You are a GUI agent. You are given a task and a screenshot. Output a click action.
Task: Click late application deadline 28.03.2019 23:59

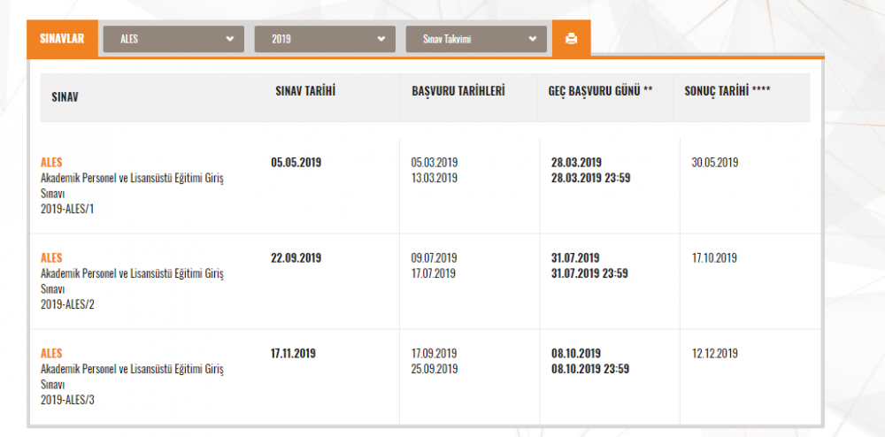pyautogui.click(x=591, y=178)
